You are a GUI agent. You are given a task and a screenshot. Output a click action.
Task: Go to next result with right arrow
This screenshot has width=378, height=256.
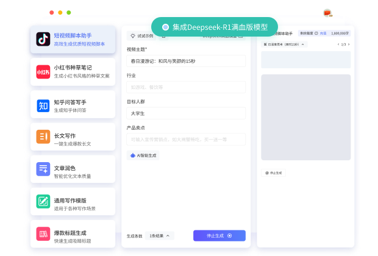pyautogui.click(x=349, y=44)
